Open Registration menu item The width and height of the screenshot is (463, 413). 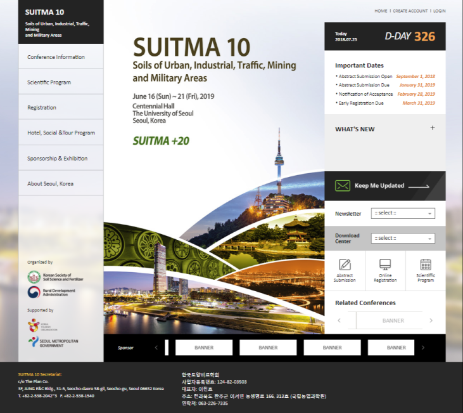(x=61, y=107)
